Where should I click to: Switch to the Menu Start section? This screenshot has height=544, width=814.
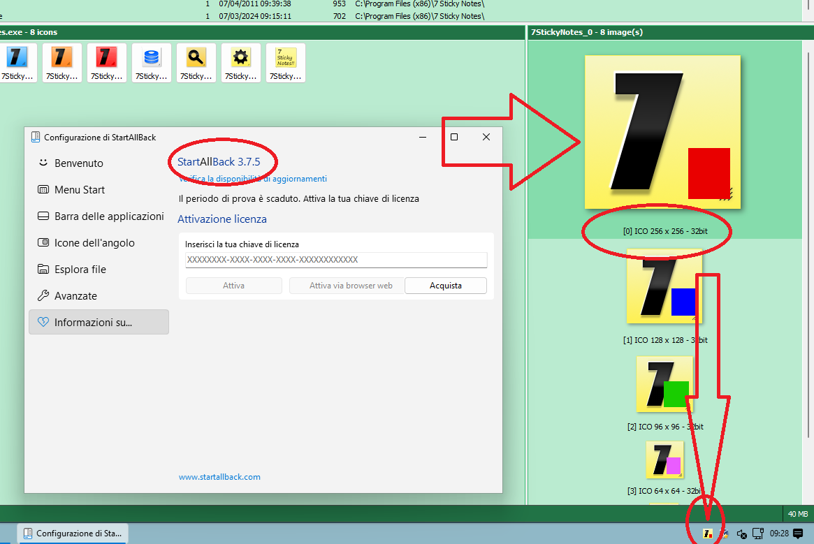[x=99, y=189]
